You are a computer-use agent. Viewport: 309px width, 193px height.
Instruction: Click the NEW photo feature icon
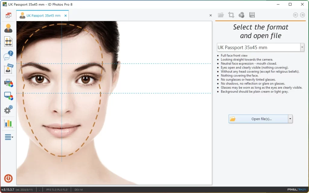coord(8,69)
